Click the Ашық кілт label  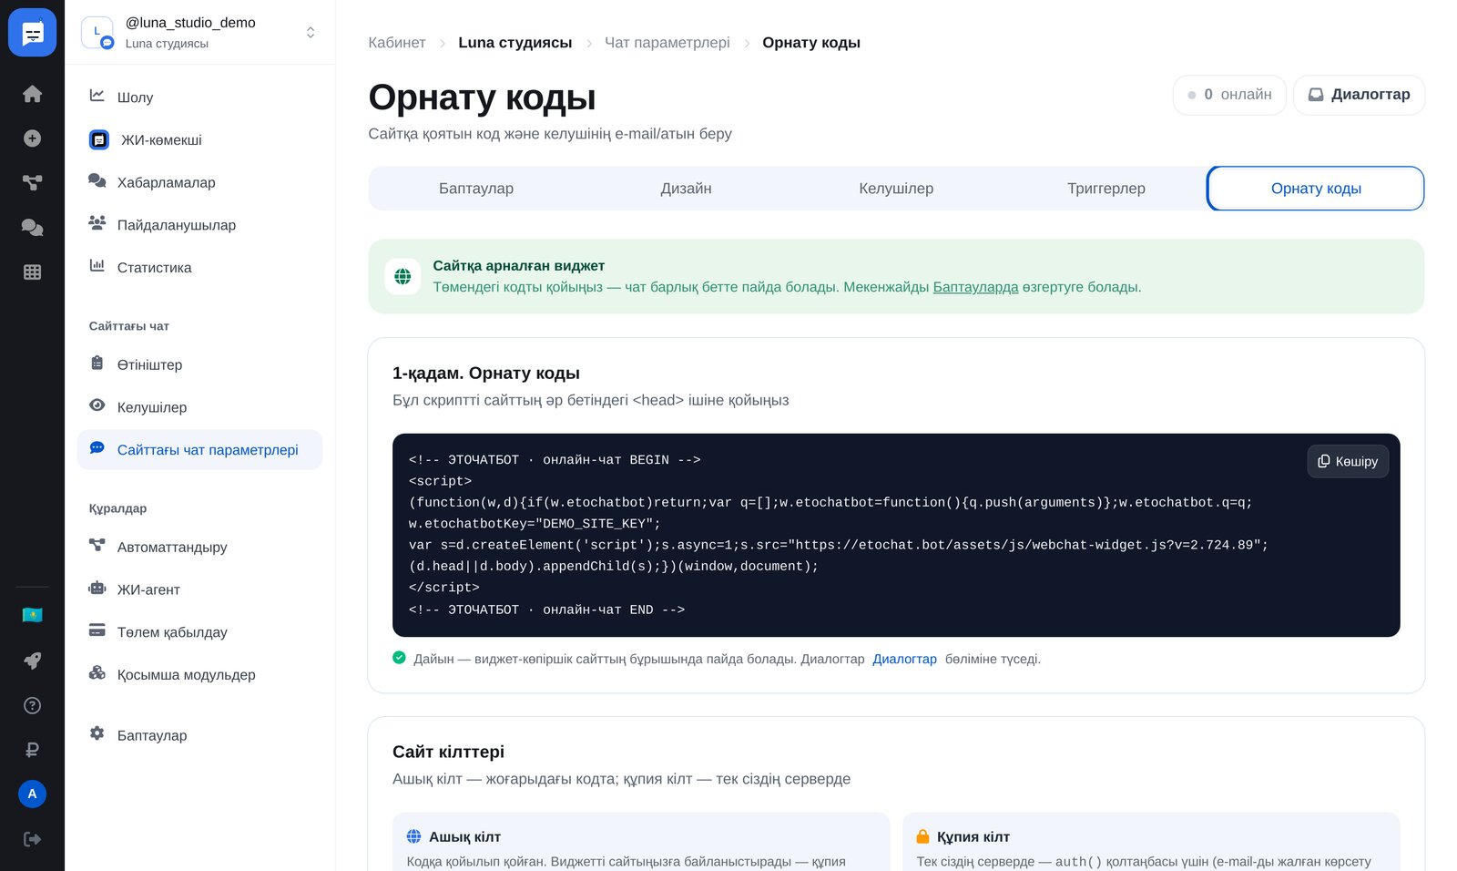pyautogui.click(x=464, y=836)
